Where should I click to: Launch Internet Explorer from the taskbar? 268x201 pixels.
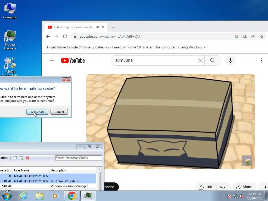[x=23, y=196]
